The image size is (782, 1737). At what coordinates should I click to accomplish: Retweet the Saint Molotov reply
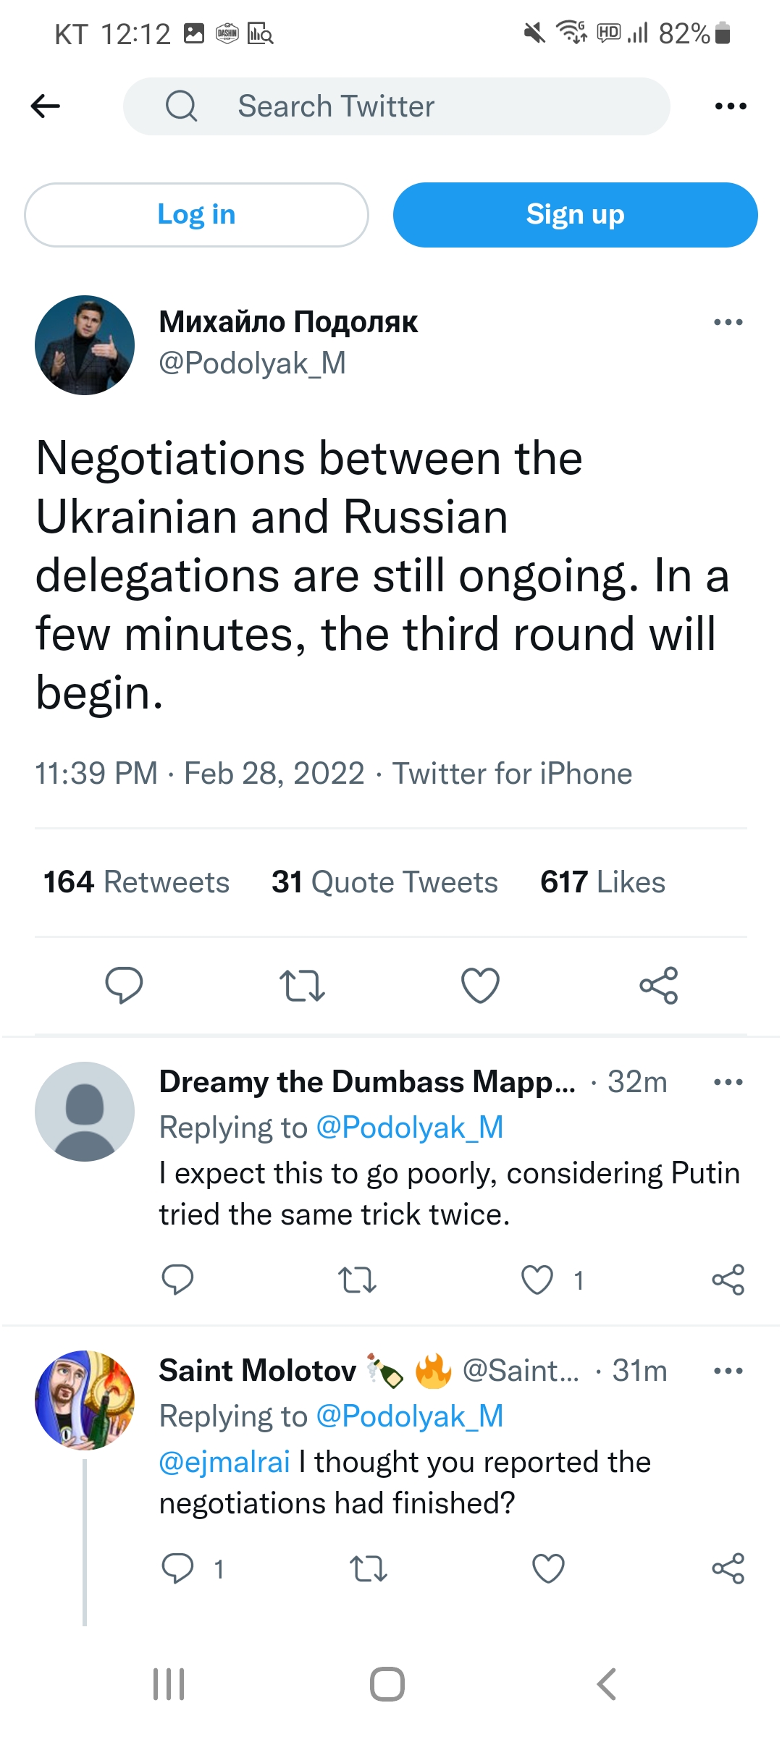[368, 1568]
